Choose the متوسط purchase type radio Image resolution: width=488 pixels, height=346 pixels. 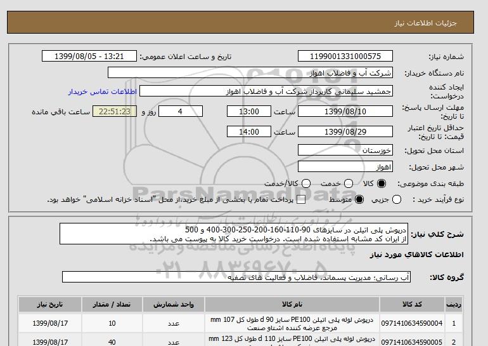pyautogui.click(x=359, y=199)
